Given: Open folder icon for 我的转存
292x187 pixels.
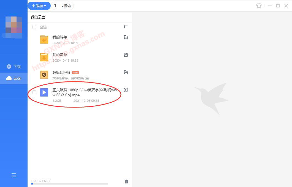Looking at the screenshot, I should (126, 37).
